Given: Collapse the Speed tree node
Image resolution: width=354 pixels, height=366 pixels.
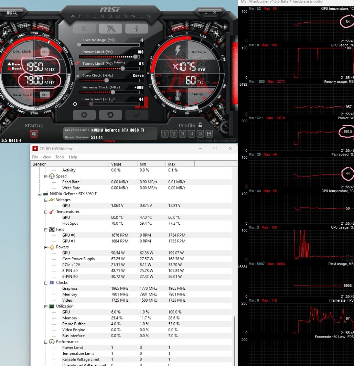Looking at the screenshot, I should click(46, 177).
